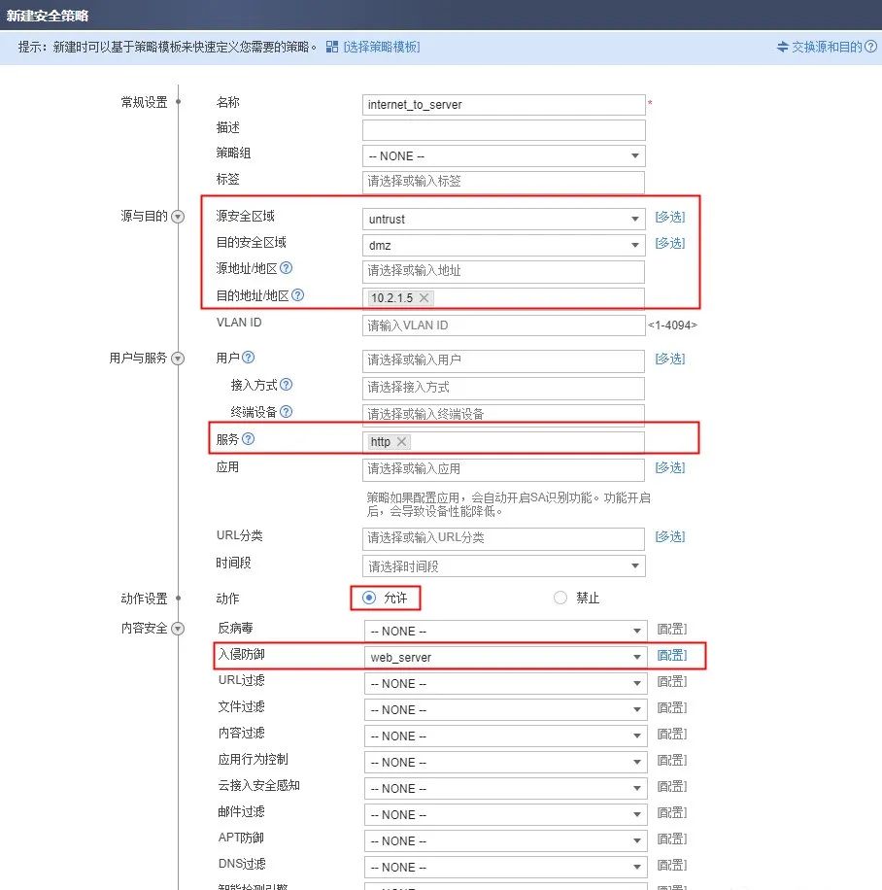Screen dimensions: 882x890
Task: Click 配置 link for DNS过滤
Action: [x=672, y=865]
